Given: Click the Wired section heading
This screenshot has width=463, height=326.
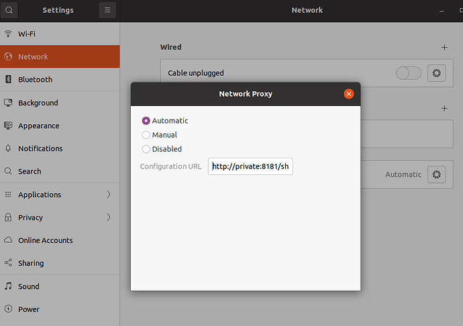Looking at the screenshot, I should tap(170, 47).
